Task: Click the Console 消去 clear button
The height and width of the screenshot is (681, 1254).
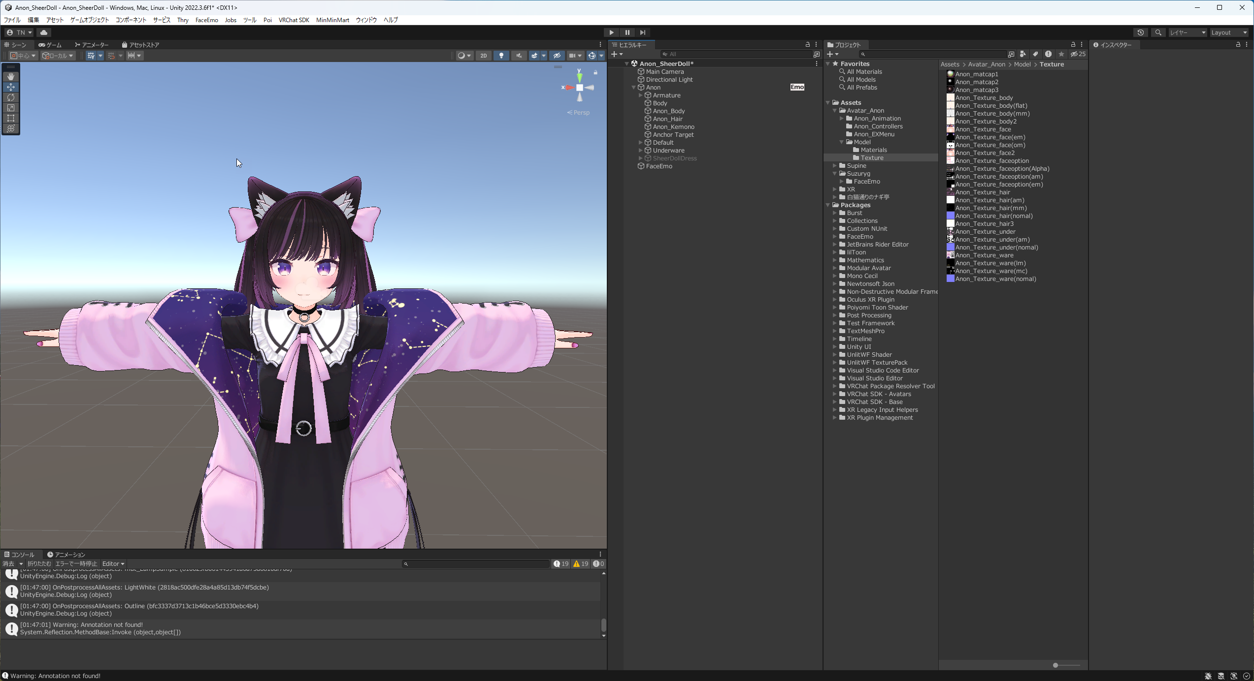Action: [8, 564]
